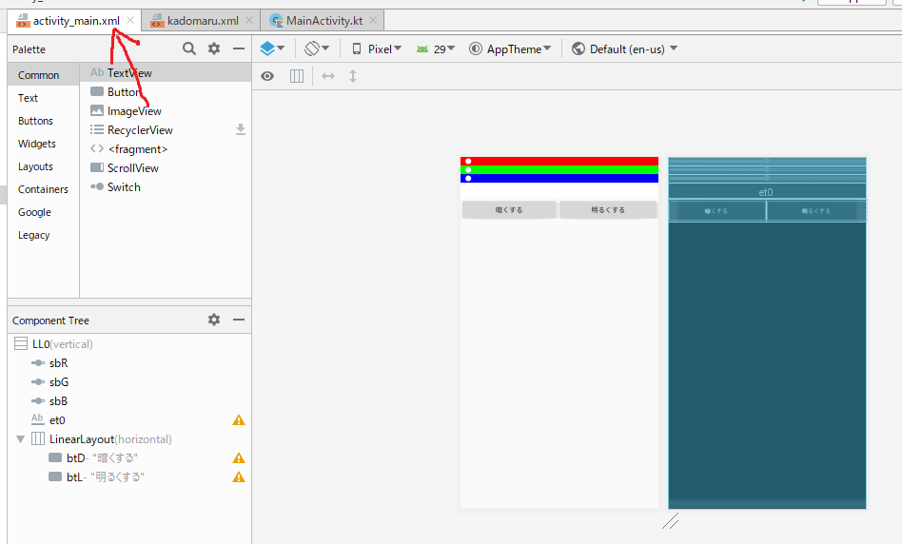This screenshot has height=544, width=902.
Task: Select sbR seekbar in Component Tree
Action: coord(129,363)
